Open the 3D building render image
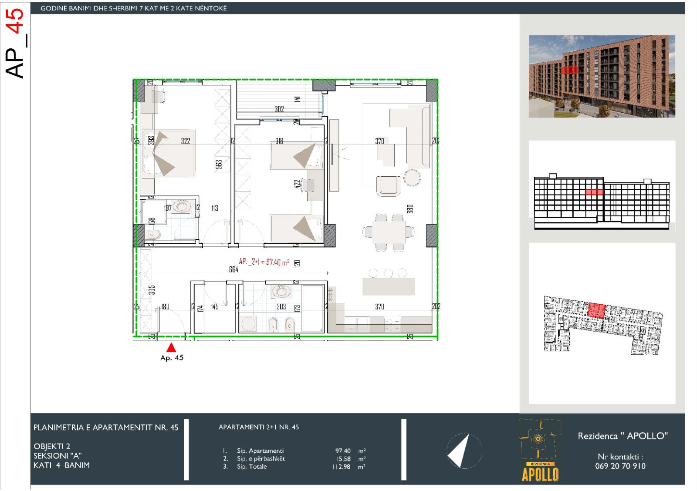The image size is (697, 491). (x=602, y=77)
